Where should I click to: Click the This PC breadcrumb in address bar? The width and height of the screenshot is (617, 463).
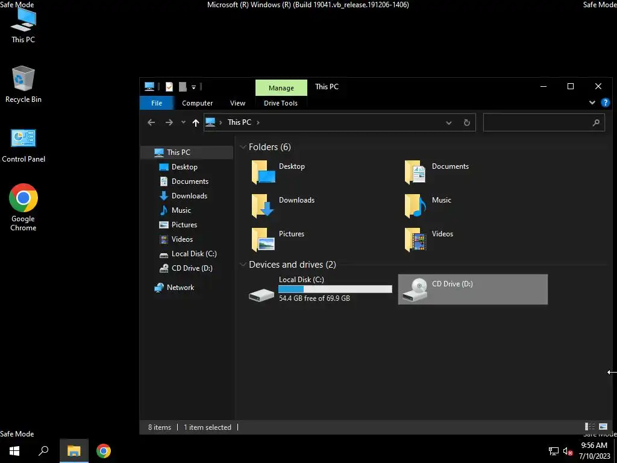coord(239,122)
